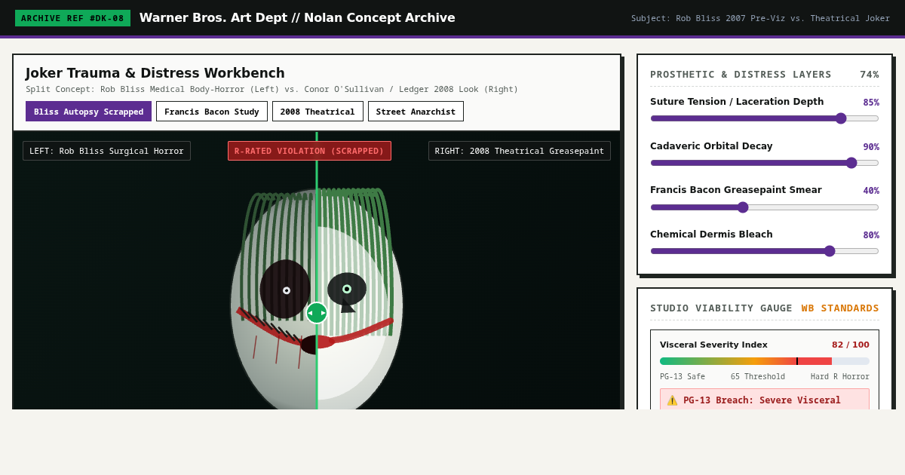Click the Visceral Severity Index gauge bar
Screen dimensions: 905x475
click(x=765, y=361)
